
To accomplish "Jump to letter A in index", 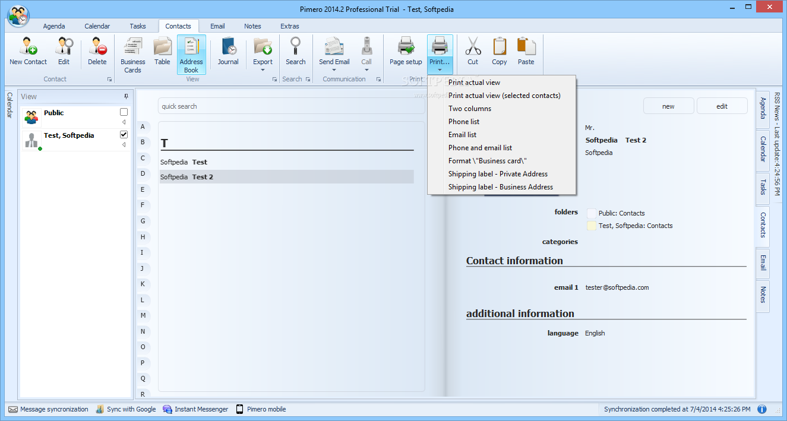I will [x=143, y=126].
